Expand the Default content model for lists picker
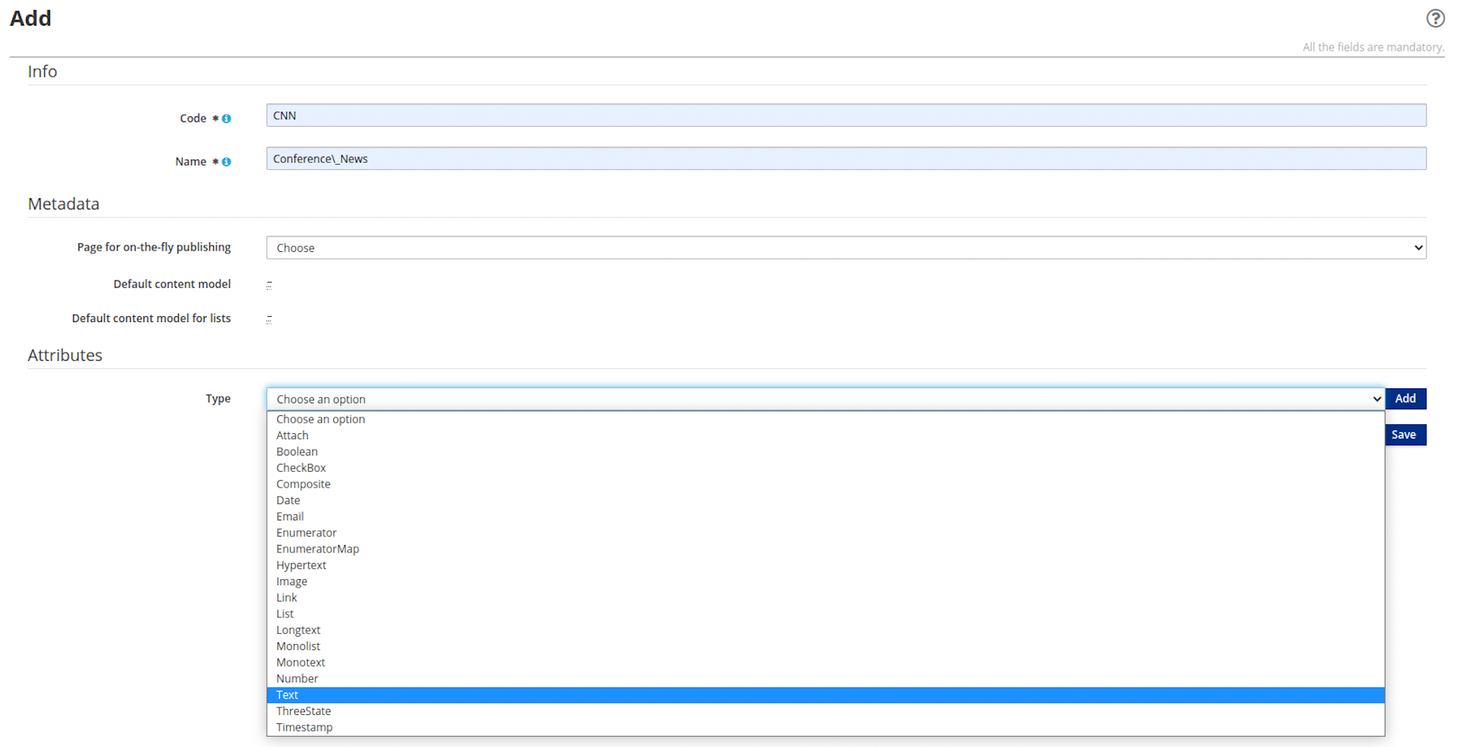 (268, 318)
